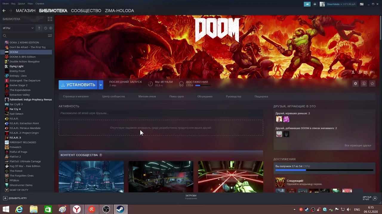Toggle recent activity clock filter
382x214 pixels.
[46, 28]
